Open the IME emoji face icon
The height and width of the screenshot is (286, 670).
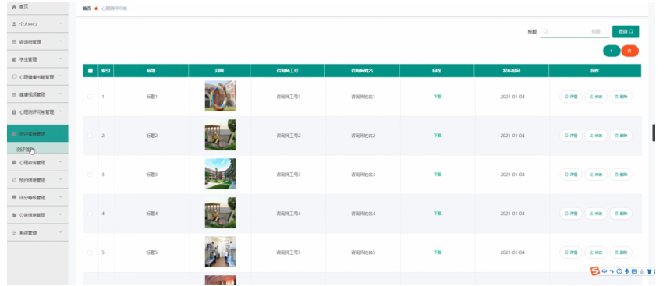[619, 271]
